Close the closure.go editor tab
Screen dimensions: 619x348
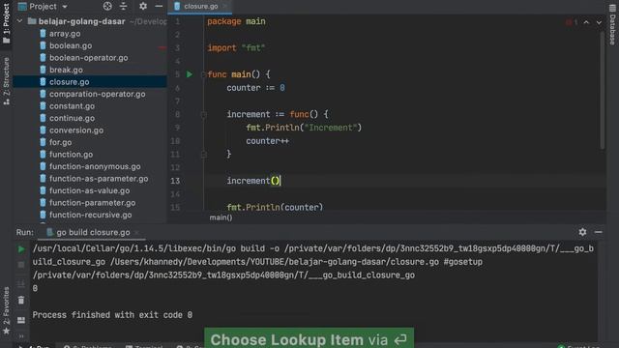point(225,7)
